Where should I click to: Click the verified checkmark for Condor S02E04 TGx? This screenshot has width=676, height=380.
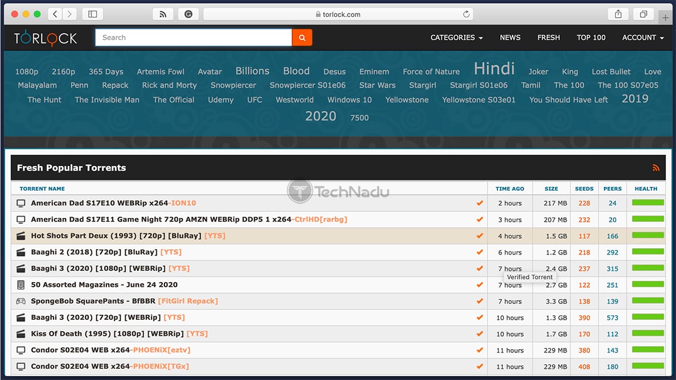coord(480,366)
